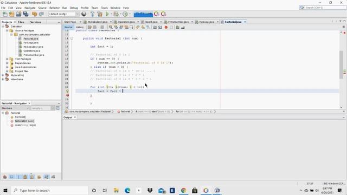347x195 pixels.
Task: Open the Debug menu
Action: (x=74, y=8)
